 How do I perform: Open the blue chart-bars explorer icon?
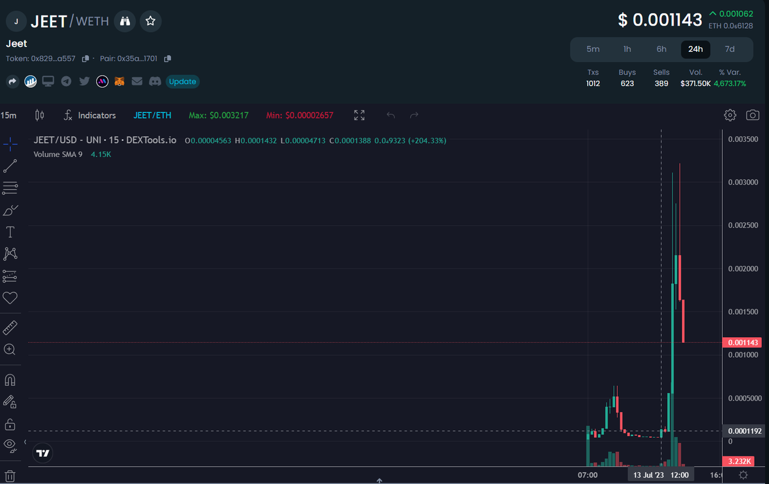pyautogui.click(x=30, y=81)
